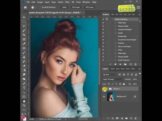Expand the Smart Sharpen step

tap(115, 60)
